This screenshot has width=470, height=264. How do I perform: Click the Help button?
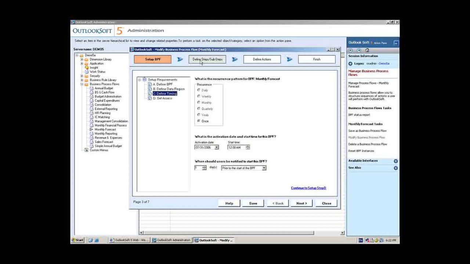[229, 203]
